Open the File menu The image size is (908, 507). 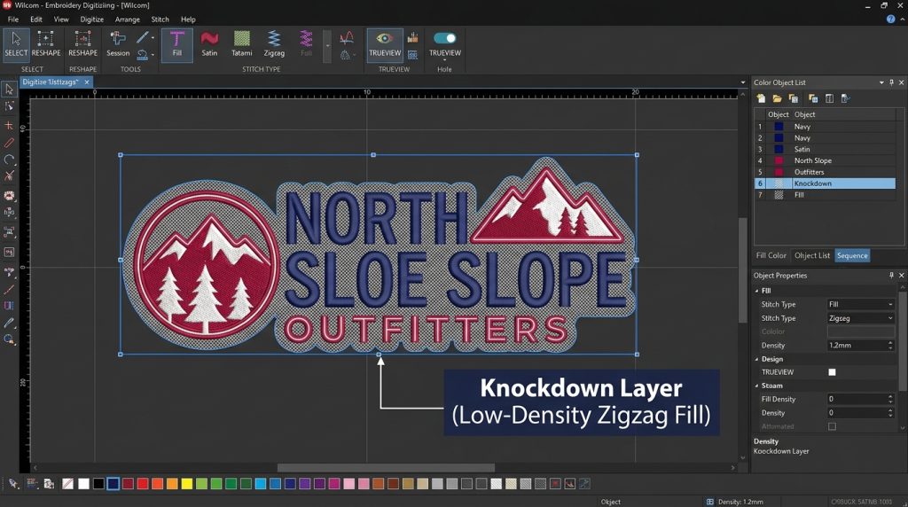(12, 19)
